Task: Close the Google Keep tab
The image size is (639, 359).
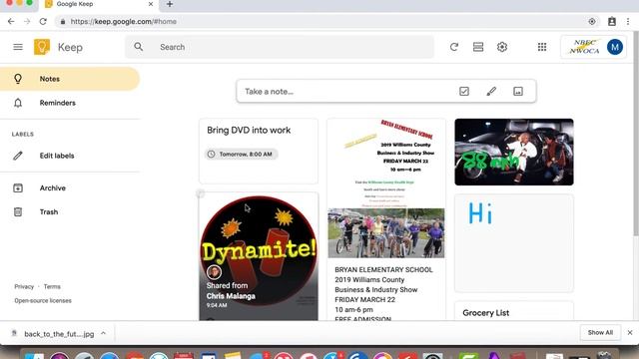Action: click(x=151, y=4)
